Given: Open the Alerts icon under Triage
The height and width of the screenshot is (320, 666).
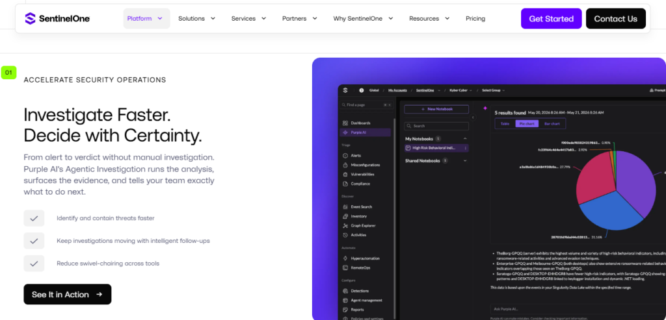Looking at the screenshot, I should [345, 156].
